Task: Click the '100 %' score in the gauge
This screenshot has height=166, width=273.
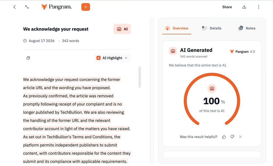Action: (214, 101)
